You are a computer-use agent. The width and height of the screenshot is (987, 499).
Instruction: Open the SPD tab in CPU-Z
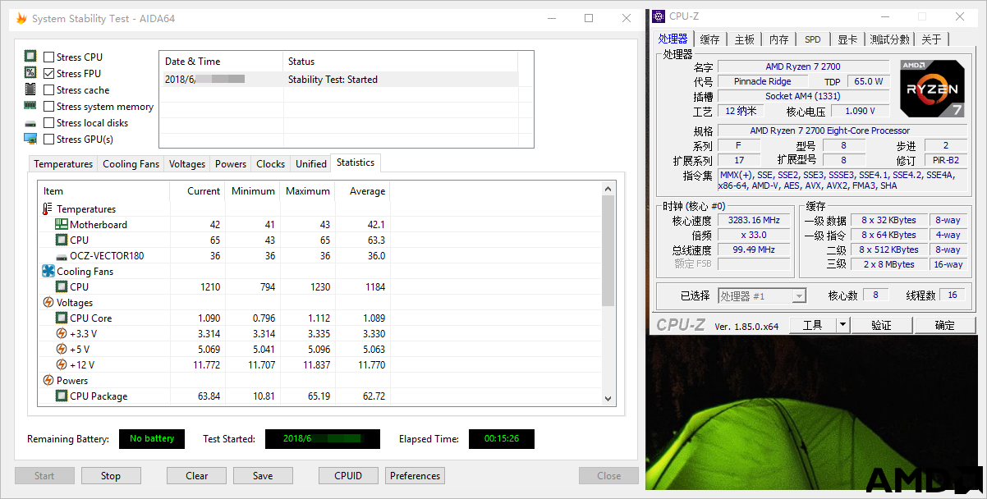point(813,39)
